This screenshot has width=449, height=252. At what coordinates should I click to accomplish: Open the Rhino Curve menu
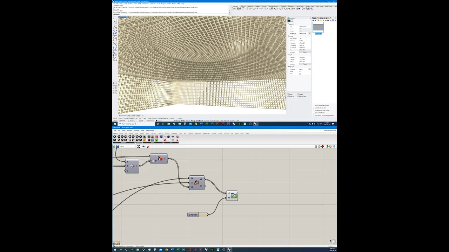125,3
